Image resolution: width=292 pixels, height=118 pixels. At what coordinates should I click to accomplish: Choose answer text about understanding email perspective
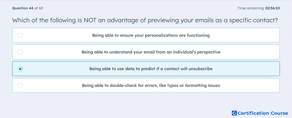(x=151, y=52)
